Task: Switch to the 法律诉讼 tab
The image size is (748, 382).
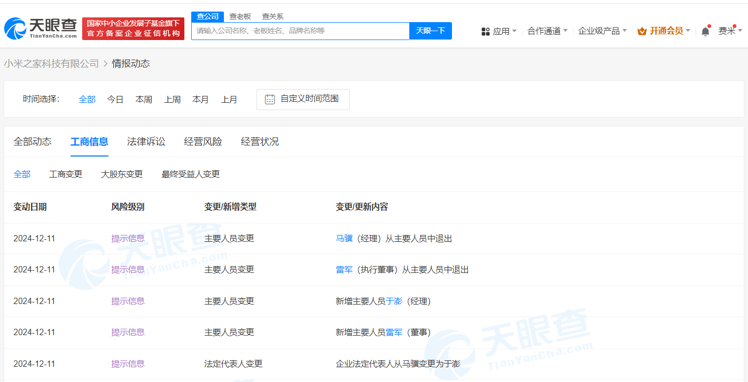Action: coord(146,141)
